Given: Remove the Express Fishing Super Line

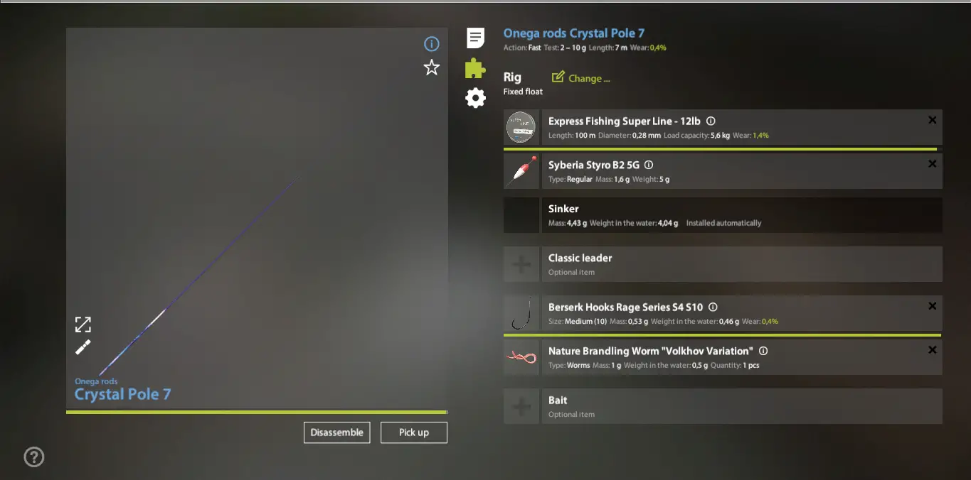Looking at the screenshot, I should 932,120.
